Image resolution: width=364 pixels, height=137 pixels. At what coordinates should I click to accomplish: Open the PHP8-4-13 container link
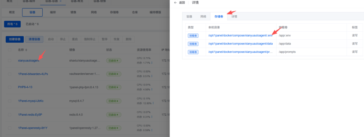(26, 87)
